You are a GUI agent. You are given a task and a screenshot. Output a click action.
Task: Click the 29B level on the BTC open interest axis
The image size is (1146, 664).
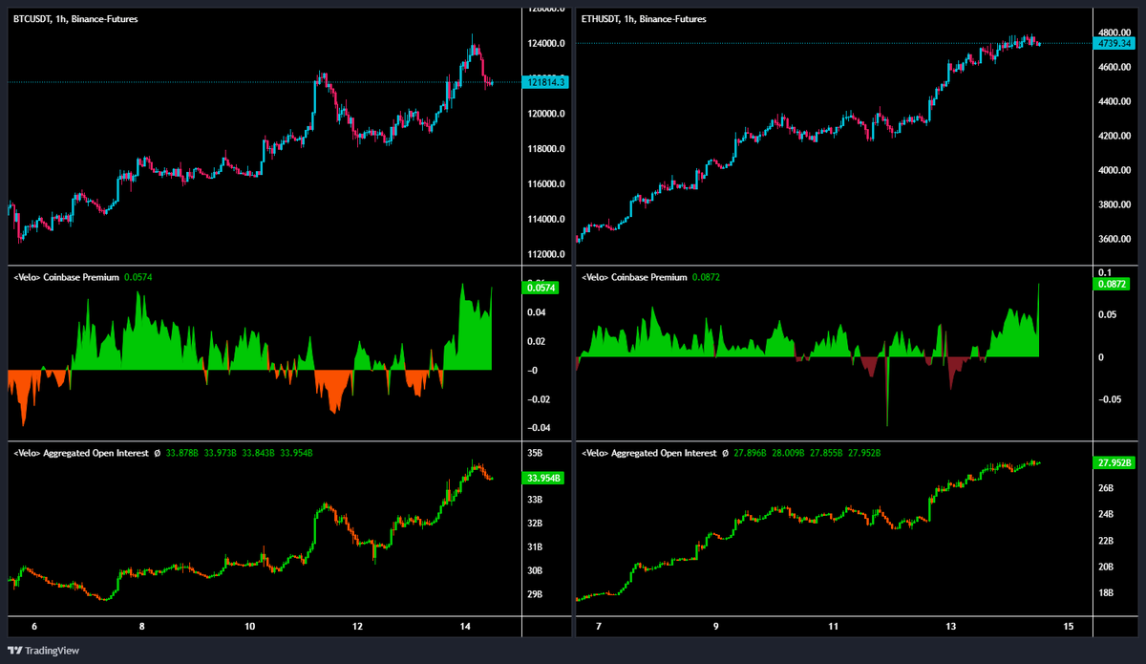tap(535, 595)
